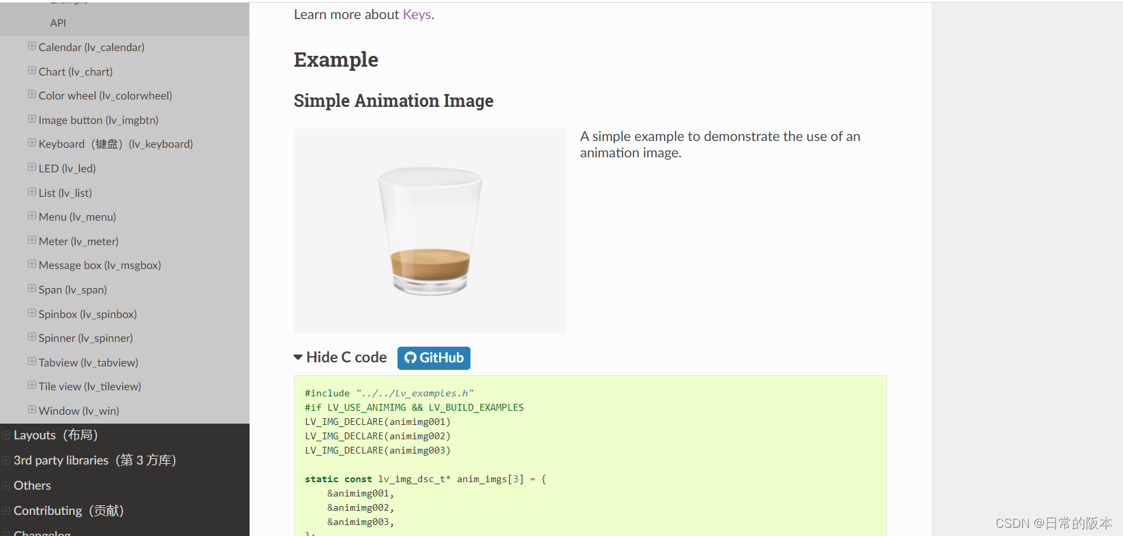This screenshot has width=1123, height=536.
Task: Expand the Color wheel (lv_colorwheel) node
Action: tap(32, 95)
